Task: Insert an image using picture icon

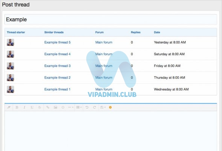Action: (x=55, y=107)
